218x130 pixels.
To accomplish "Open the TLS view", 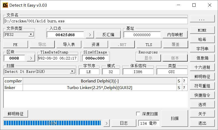I will click(x=149, y=44).
